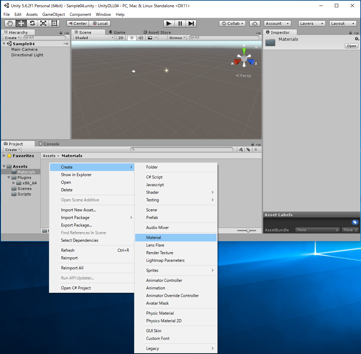Toggle scene lighting sun icon
The width and height of the screenshot is (361, 354).
tap(132, 38)
